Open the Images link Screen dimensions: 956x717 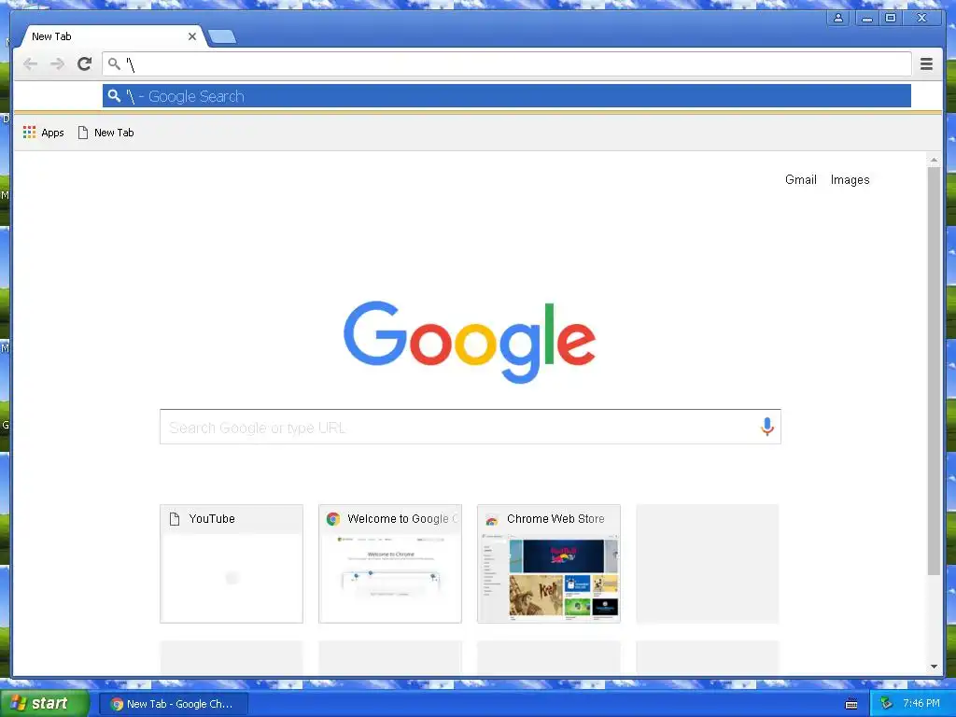850,180
